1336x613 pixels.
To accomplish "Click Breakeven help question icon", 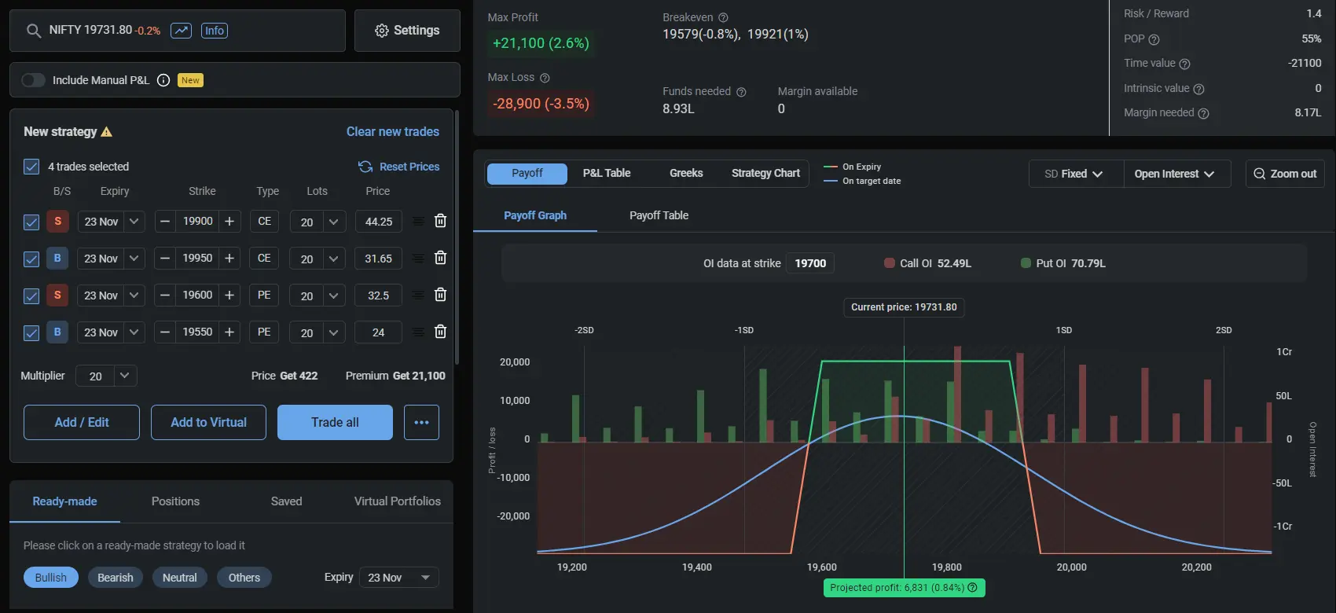I will (x=723, y=17).
